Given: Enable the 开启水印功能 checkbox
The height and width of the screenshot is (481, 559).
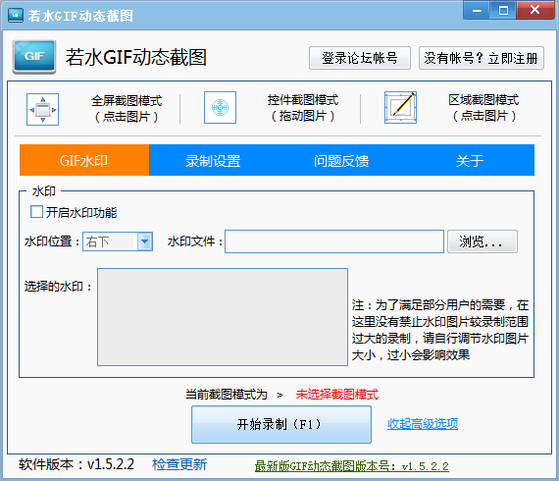Looking at the screenshot, I should (x=36, y=212).
